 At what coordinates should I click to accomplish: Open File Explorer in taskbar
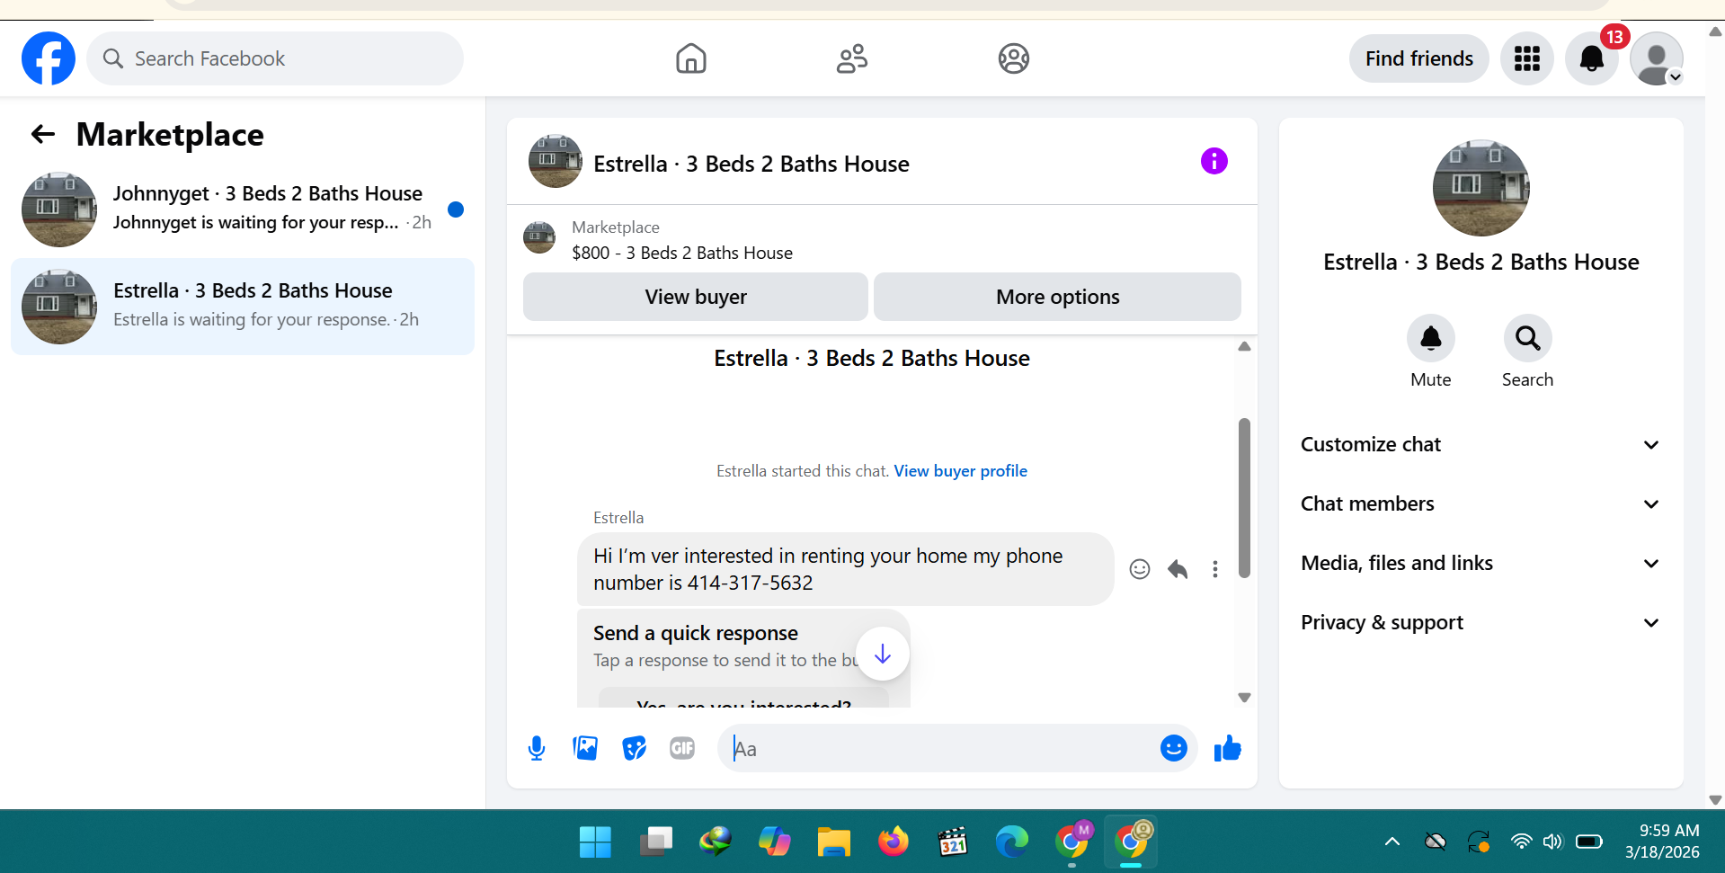(833, 842)
